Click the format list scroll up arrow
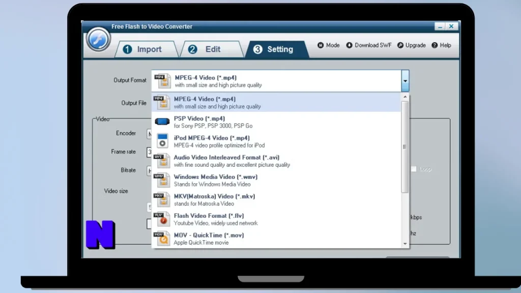Image resolution: width=521 pixels, height=293 pixels. 404,97
